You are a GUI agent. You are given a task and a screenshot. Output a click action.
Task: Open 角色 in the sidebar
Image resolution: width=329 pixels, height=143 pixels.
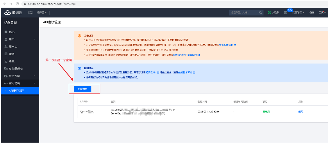click(x=11, y=61)
